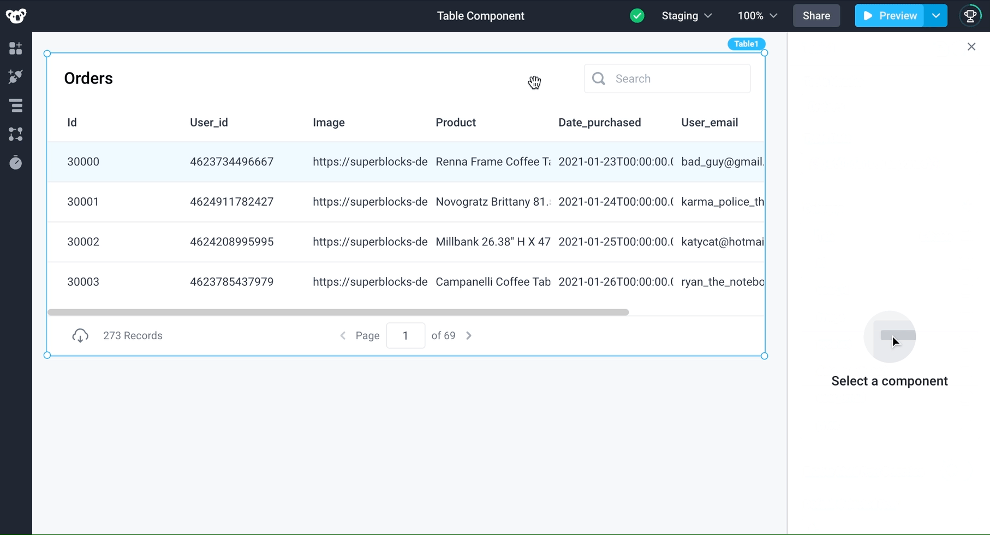Click the green checkmark status icon
This screenshot has width=990, height=535.
pos(637,16)
